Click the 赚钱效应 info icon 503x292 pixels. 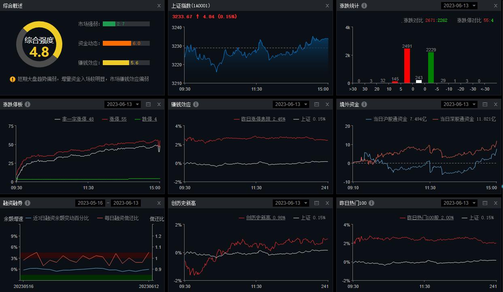click(196, 104)
